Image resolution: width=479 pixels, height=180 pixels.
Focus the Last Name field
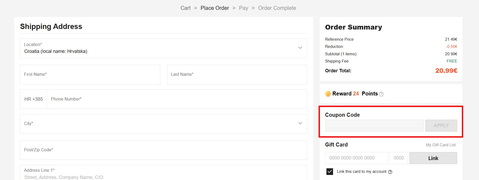click(x=237, y=75)
